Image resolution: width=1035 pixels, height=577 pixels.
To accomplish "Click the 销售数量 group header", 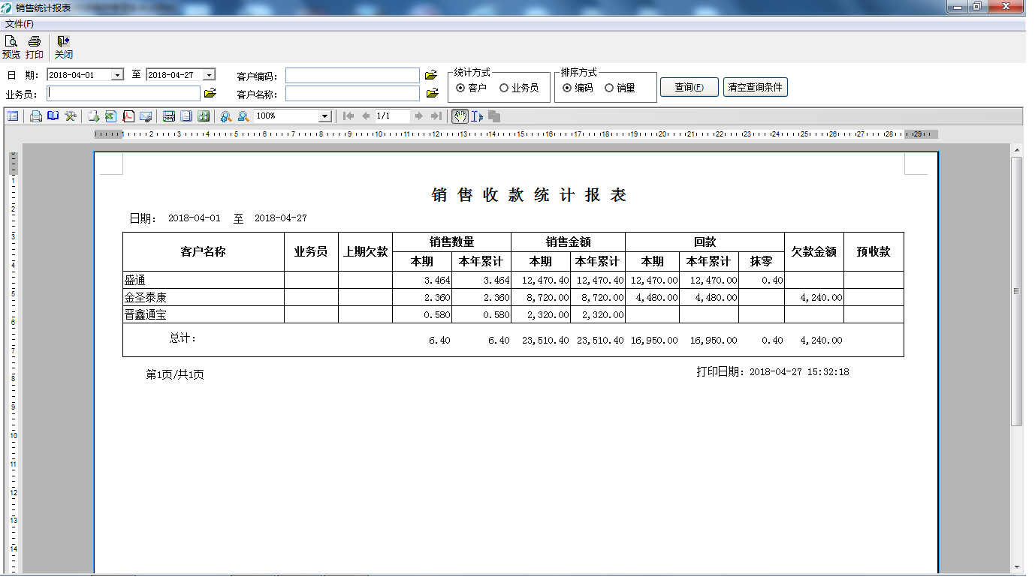I will pyautogui.click(x=451, y=242).
